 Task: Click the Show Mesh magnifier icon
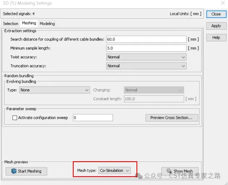(x=169, y=171)
